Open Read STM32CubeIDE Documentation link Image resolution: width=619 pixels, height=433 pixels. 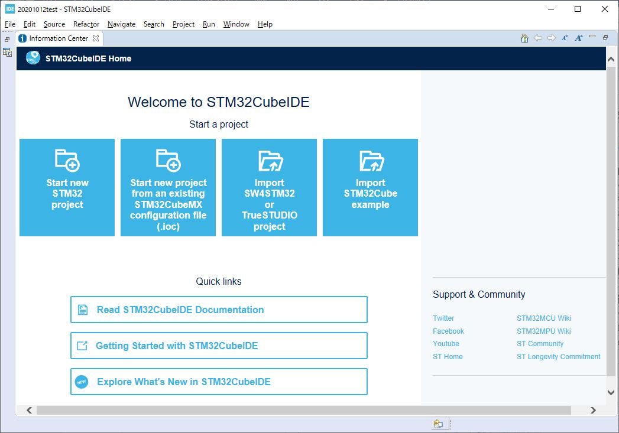[x=219, y=310]
